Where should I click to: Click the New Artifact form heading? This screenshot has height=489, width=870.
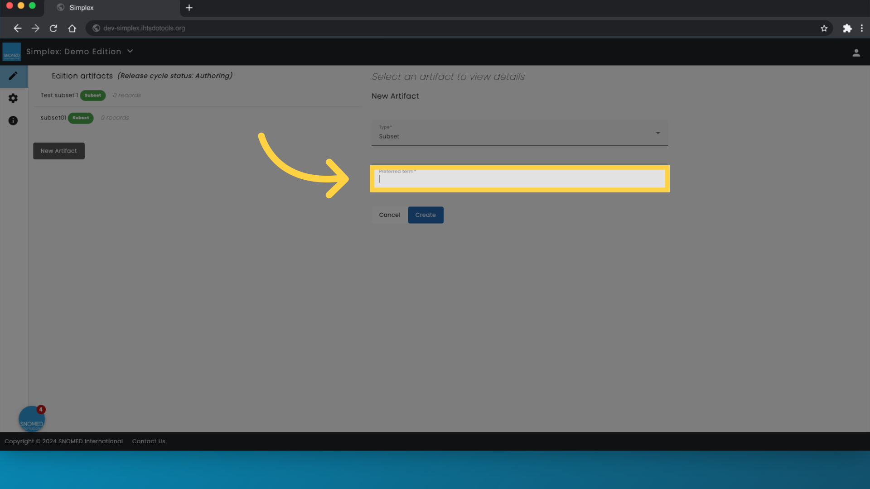pyautogui.click(x=395, y=96)
